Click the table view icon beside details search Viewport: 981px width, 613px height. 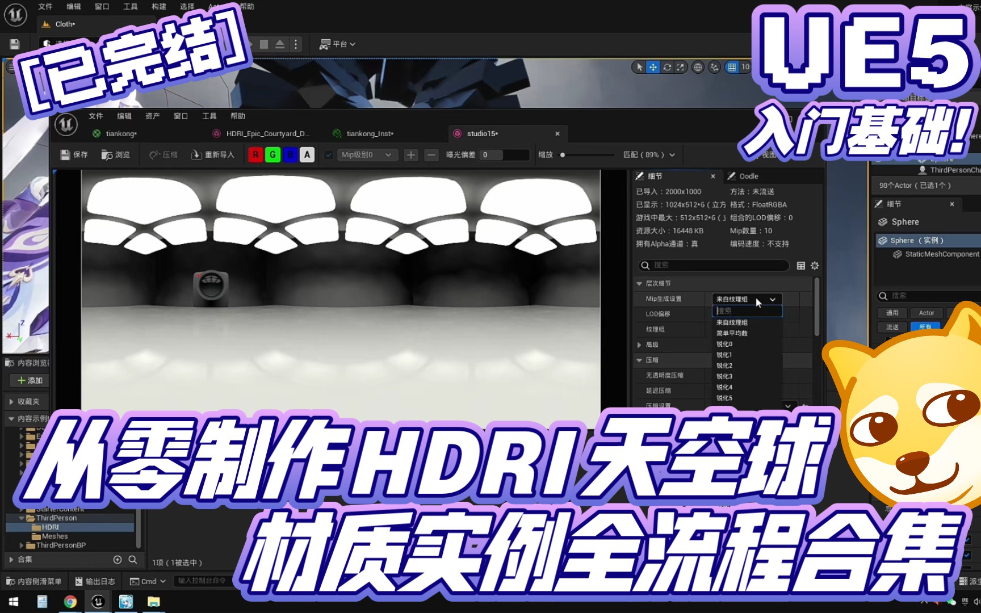click(801, 266)
